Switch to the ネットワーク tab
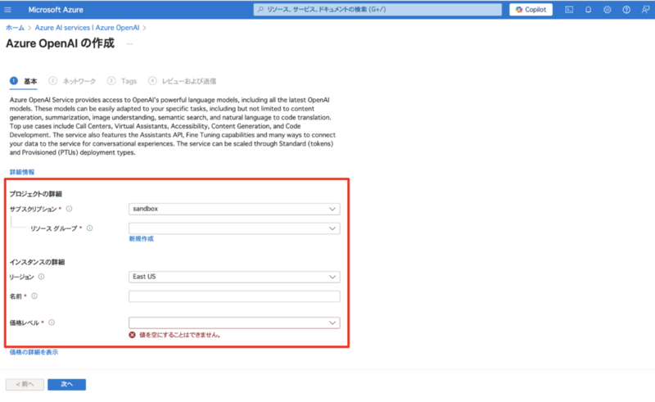655x402 pixels. (x=72, y=81)
